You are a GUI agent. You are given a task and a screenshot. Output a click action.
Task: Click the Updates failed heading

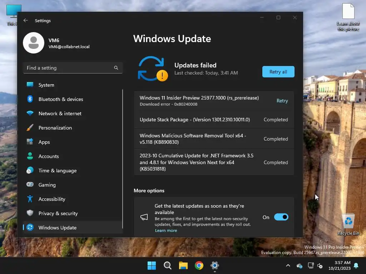(196, 65)
